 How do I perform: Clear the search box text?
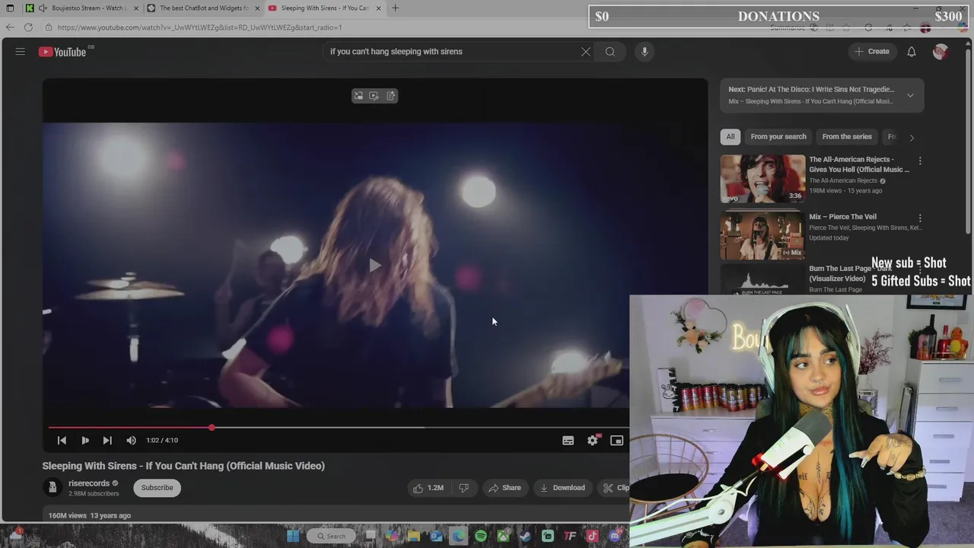[586, 52]
